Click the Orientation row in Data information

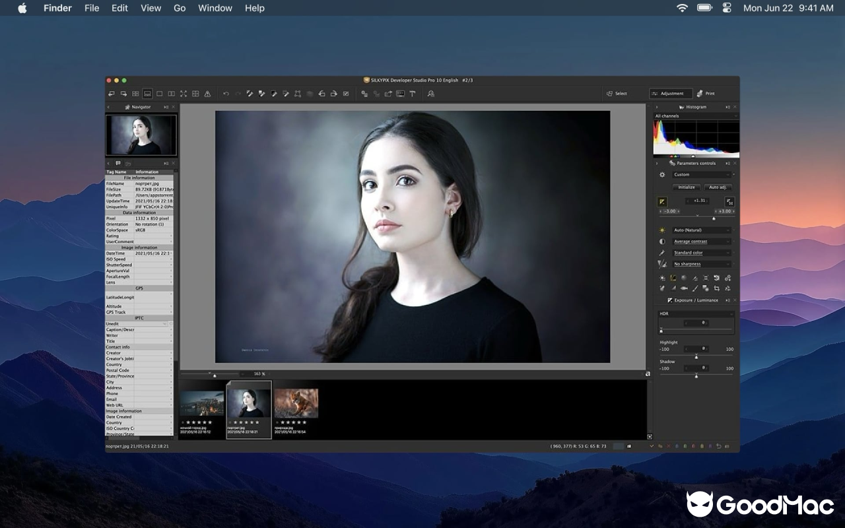click(x=139, y=224)
